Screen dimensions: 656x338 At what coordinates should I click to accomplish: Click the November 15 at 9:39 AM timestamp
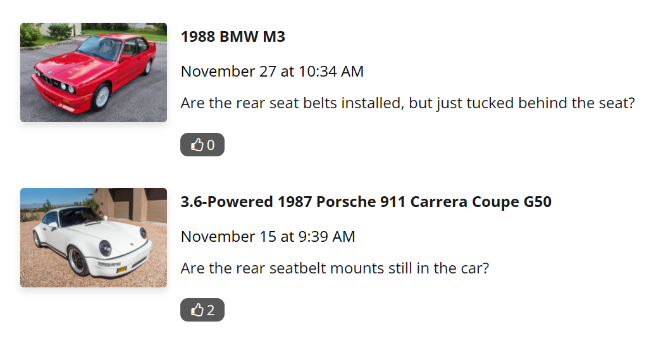[x=268, y=237]
